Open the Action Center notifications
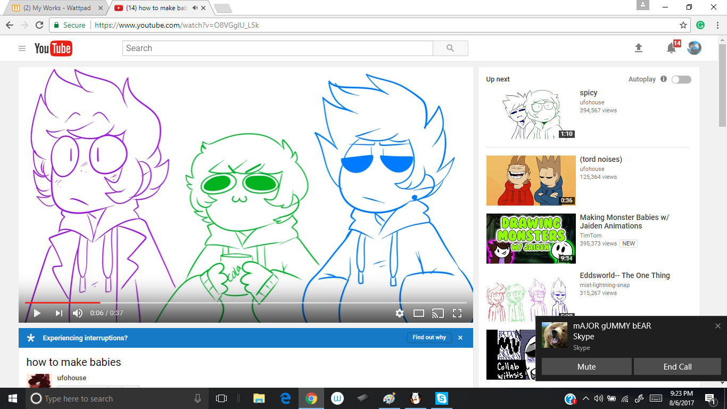The width and height of the screenshot is (727, 409). 710,398
